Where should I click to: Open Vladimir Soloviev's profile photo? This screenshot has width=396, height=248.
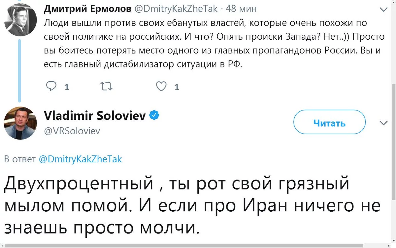(x=20, y=123)
